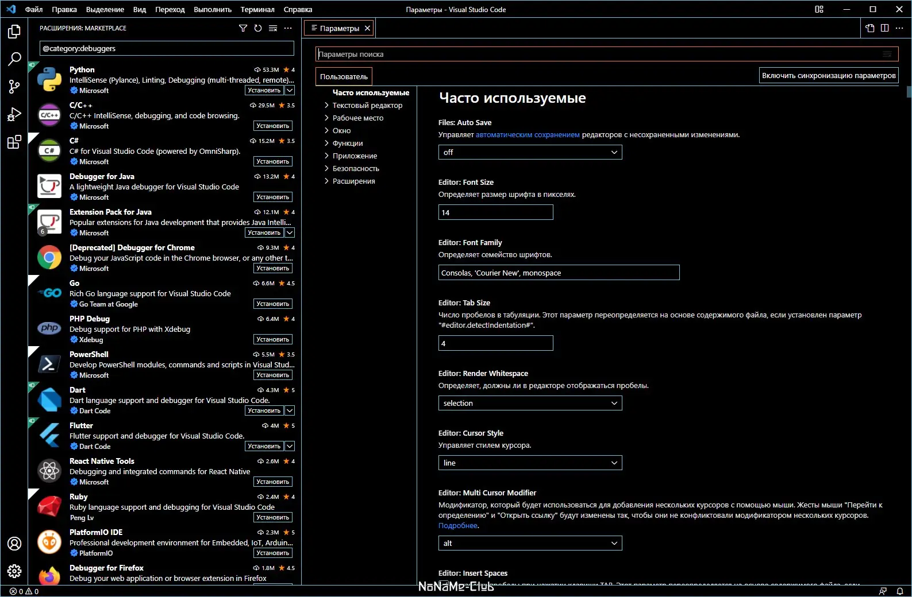The width and height of the screenshot is (912, 597).
Task: Open editor more actions menu
Action: [899, 28]
